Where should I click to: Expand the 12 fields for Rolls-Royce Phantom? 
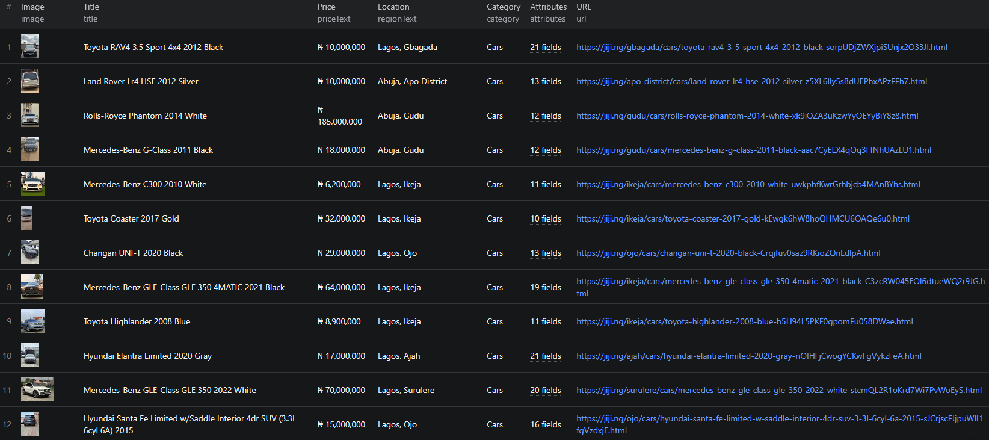(546, 116)
